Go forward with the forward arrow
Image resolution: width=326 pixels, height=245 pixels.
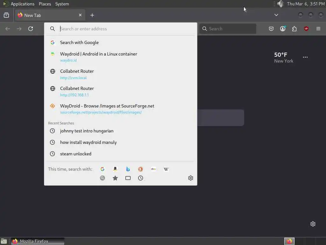click(x=19, y=29)
